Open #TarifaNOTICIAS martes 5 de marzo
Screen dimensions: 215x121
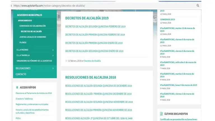[x=177, y=75]
